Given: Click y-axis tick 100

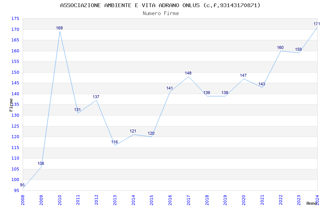Looking at the screenshot, I should click(15, 180).
